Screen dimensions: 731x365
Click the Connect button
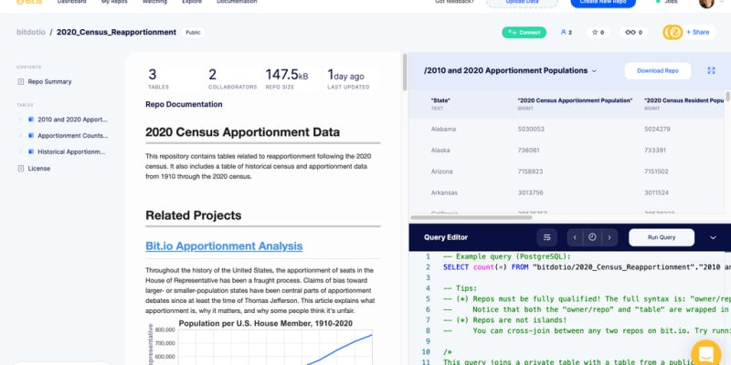pyautogui.click(x=524, y=33)
